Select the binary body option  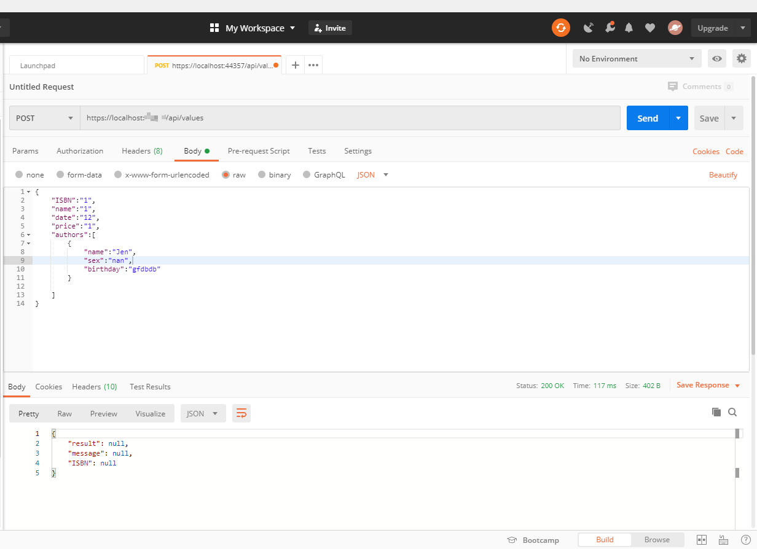point(262,175)
